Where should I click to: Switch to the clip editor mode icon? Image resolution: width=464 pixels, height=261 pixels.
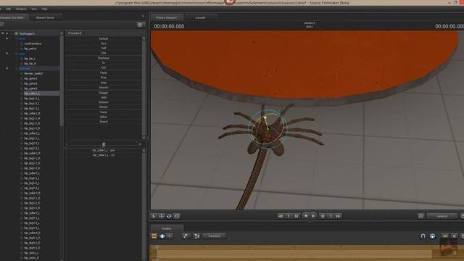point(154,236)
